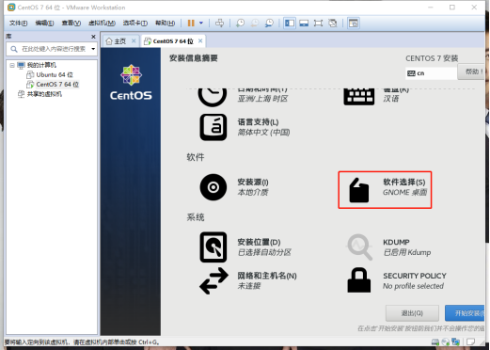Close the 主页 tab
Viewport: 490px width, 350px height.
134,40
